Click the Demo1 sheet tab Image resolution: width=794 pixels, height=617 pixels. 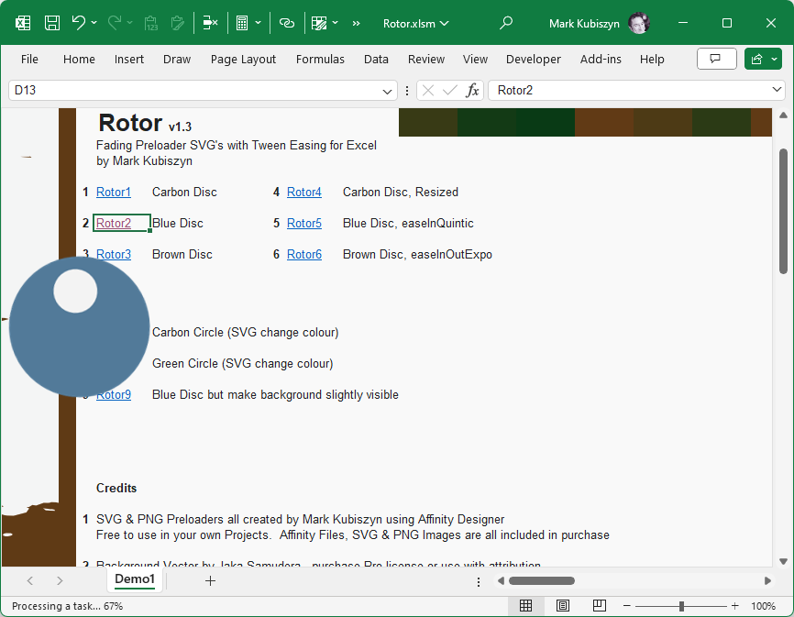click(x=135, y=579)
